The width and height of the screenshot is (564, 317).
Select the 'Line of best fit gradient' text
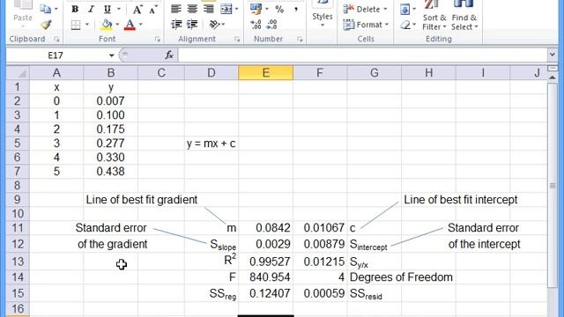click(x=141, y=200)
